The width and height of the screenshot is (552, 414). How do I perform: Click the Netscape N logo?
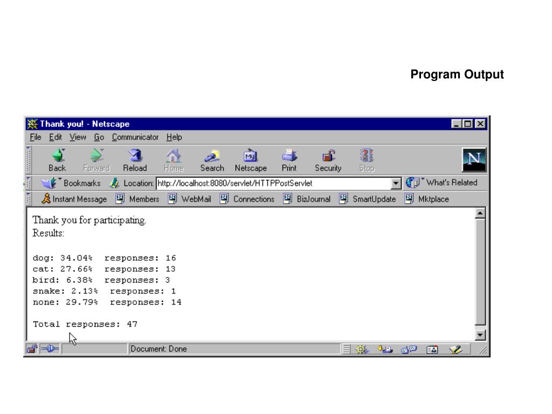tap(474, 160)
